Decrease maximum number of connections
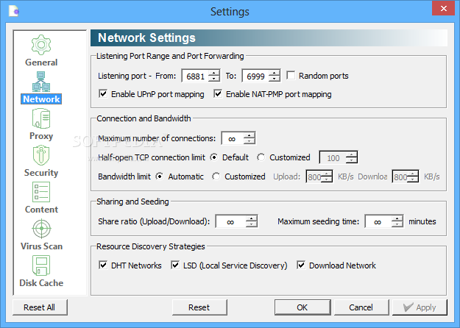The height and width of the screenshot is (328, 460). pos(250,141)
